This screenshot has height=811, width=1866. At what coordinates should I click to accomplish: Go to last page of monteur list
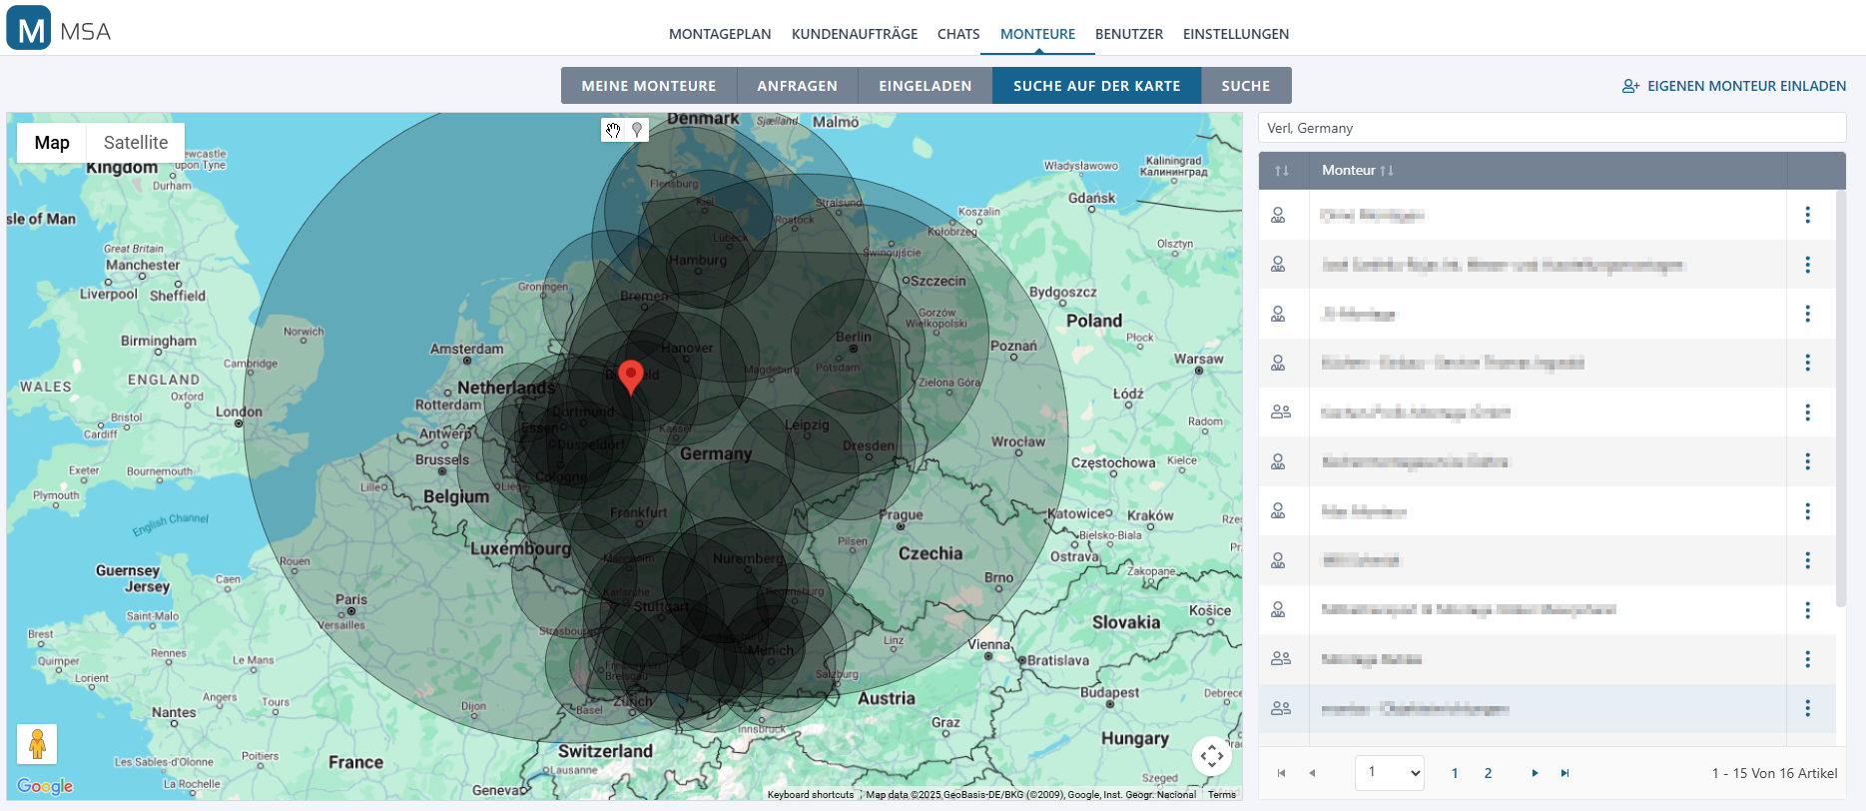point(1564,773)
